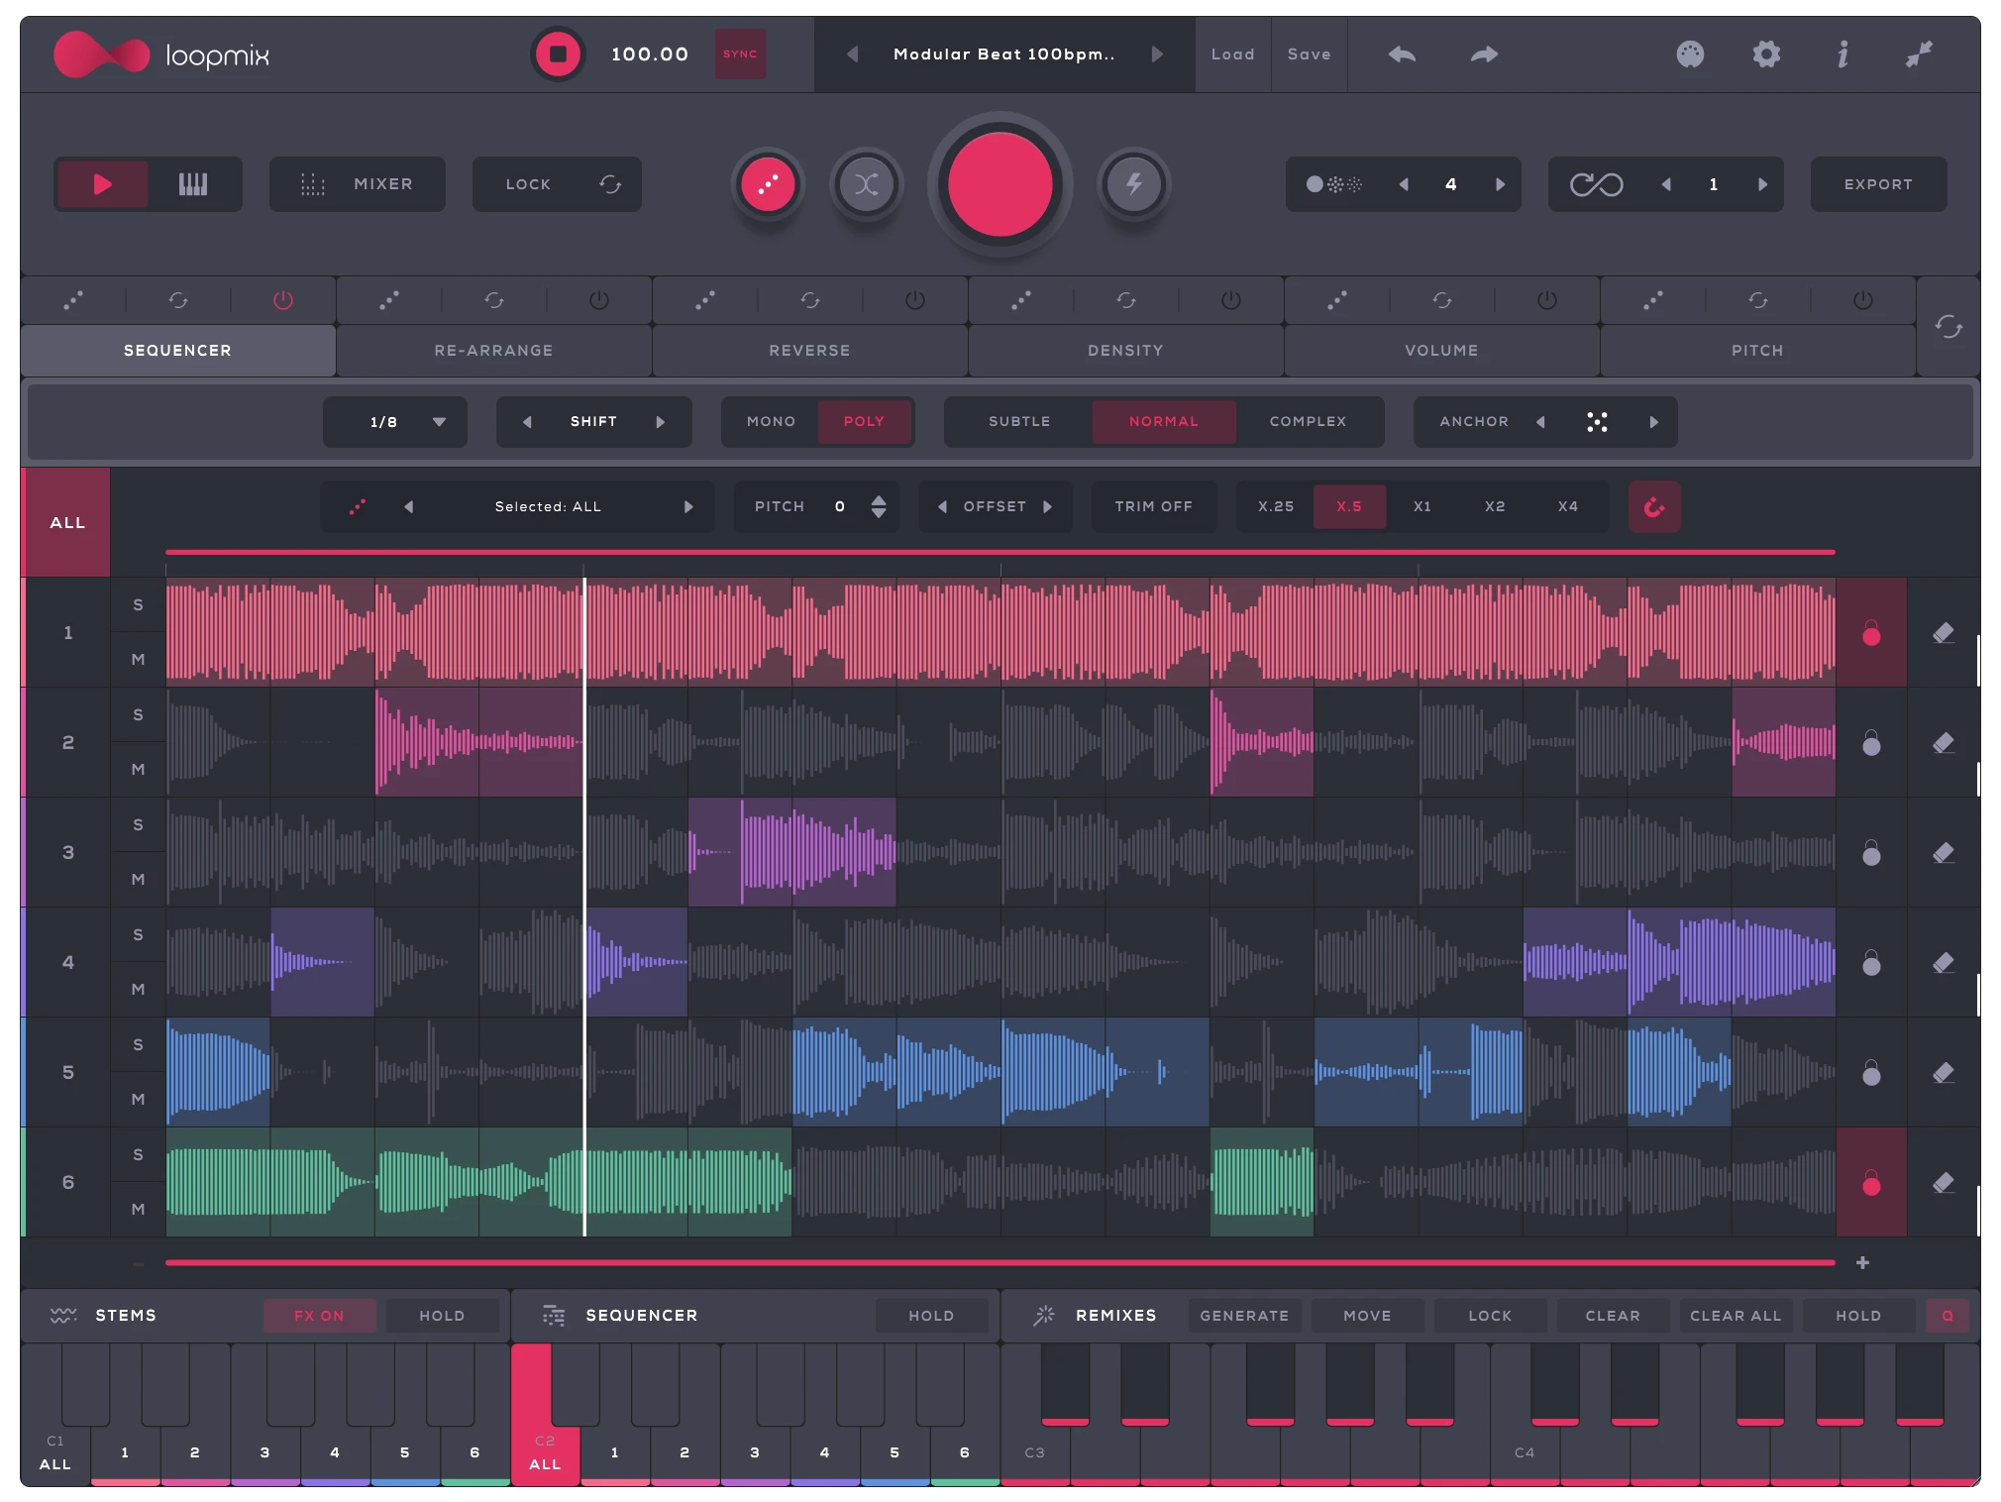Click the piano keys view icon
Viewport: 2001px width, 1502px height.
pos(193,184)
